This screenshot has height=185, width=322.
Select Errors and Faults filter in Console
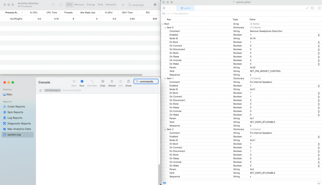coord(72,90)
